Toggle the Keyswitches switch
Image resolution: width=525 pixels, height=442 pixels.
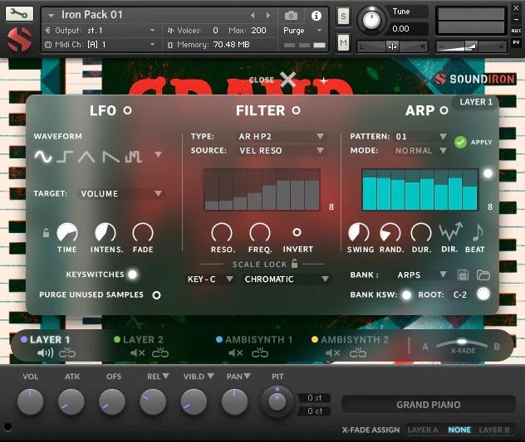point(133,274)
